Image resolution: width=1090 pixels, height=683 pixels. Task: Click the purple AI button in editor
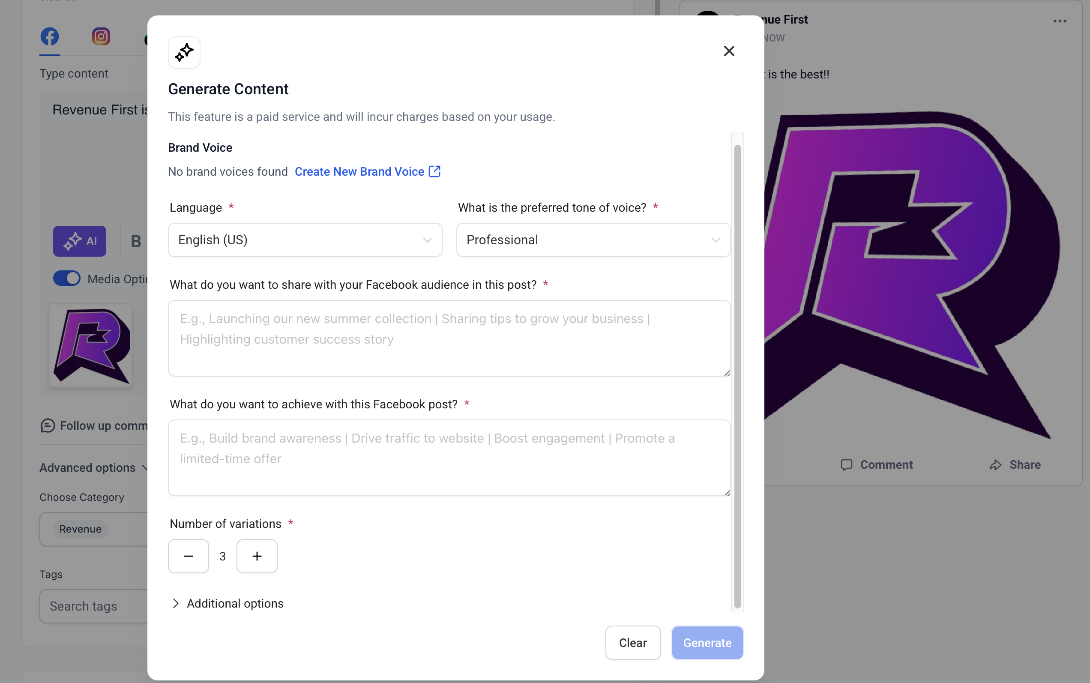pos(80,241)
